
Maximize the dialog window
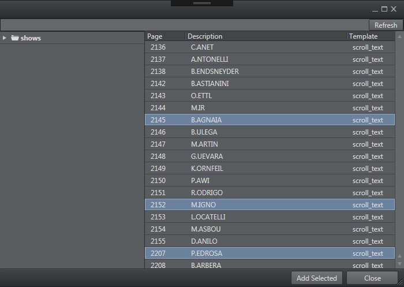[x=384, y=9]
